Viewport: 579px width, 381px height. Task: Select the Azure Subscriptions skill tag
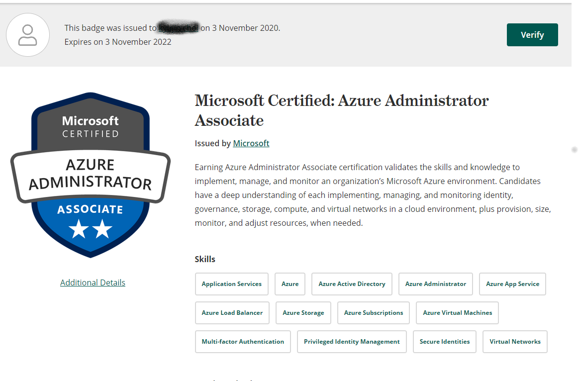tap(374, 313)
